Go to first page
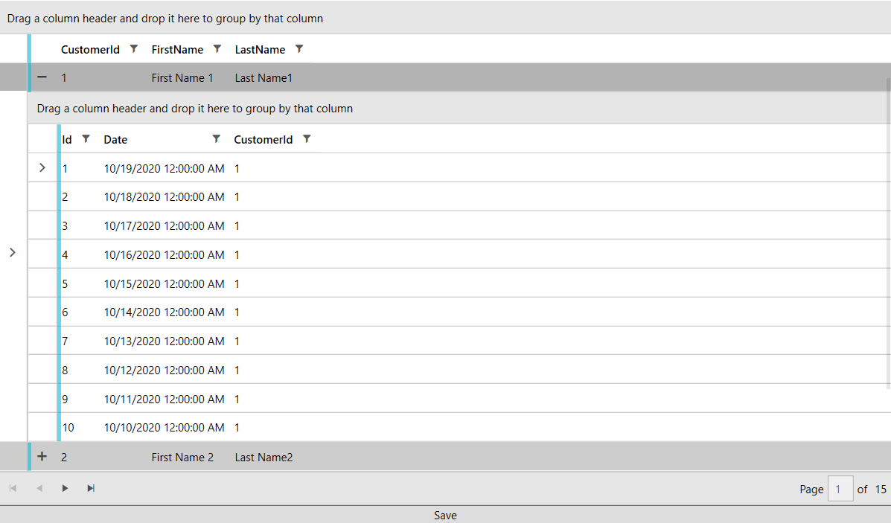 click(x=13, y=488)
